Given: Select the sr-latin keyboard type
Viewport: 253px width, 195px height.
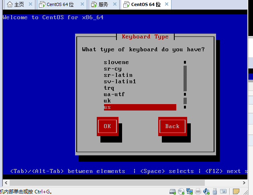Looking at the screenshot, I should [x=140, y=75].
